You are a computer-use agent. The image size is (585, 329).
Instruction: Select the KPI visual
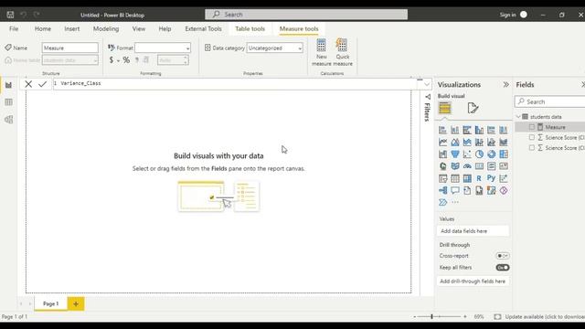coord(504,166)
